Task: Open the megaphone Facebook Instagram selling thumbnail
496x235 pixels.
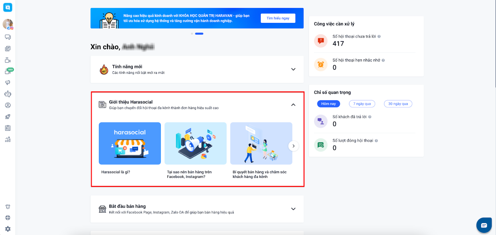Action: pyautogui.click(x=195, y=143)
